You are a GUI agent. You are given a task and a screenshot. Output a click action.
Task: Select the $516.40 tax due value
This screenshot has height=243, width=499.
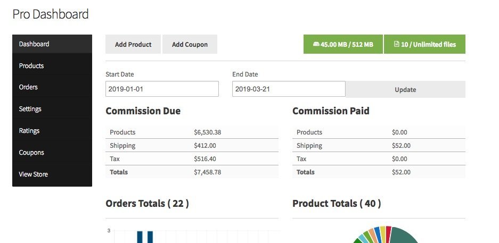pyautogui.click(x=205, y=159)
